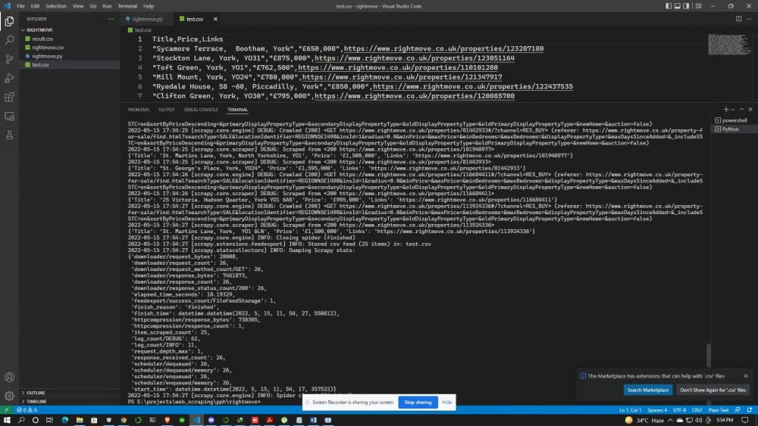Select test.csv in the explorer
758x426 pixels.
[x=70, y=64]
